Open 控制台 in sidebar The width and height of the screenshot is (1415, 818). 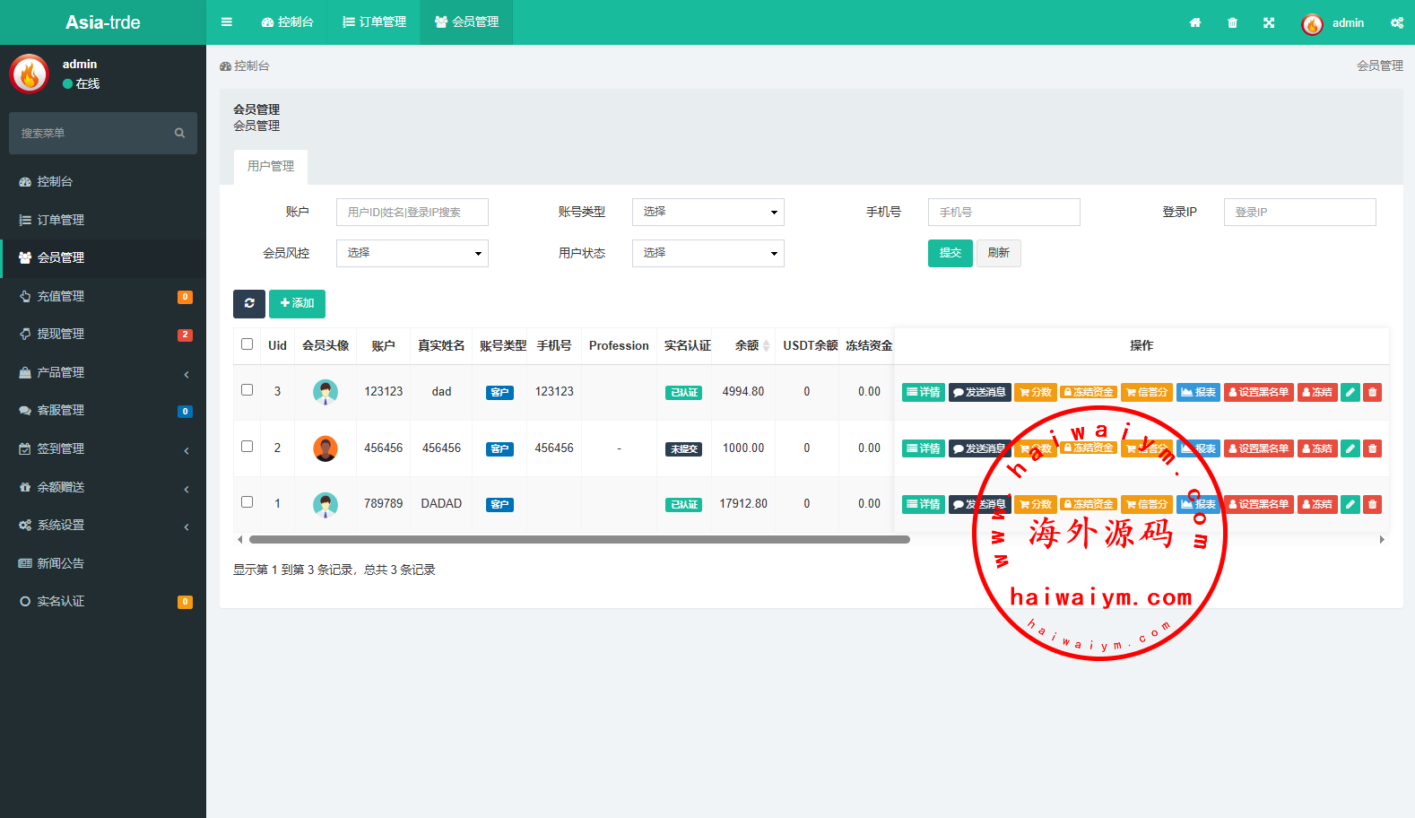[x=103, y=181]
